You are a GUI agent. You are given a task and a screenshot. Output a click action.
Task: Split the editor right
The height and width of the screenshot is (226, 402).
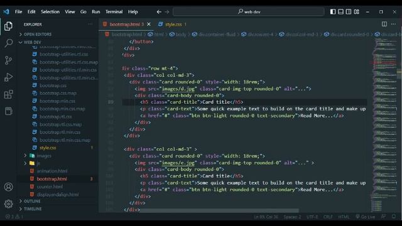(384, 24)
